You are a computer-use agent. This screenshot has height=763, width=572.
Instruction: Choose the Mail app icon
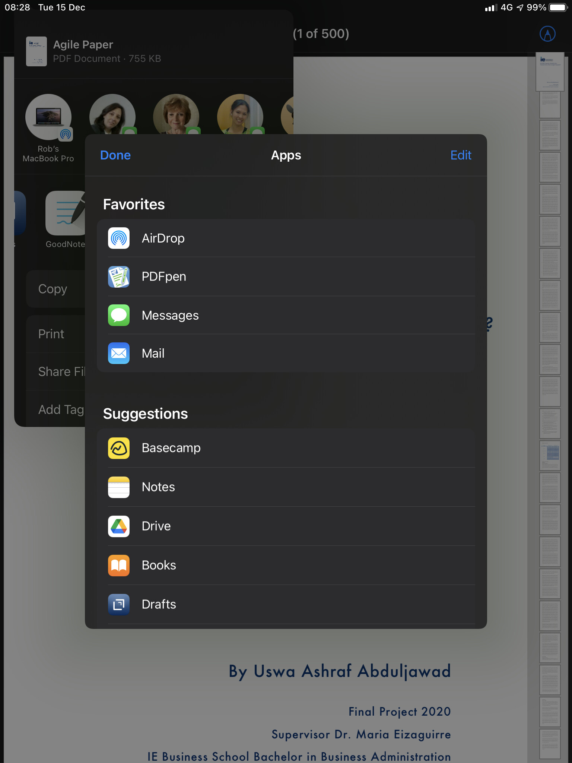(x=119, y=353)
